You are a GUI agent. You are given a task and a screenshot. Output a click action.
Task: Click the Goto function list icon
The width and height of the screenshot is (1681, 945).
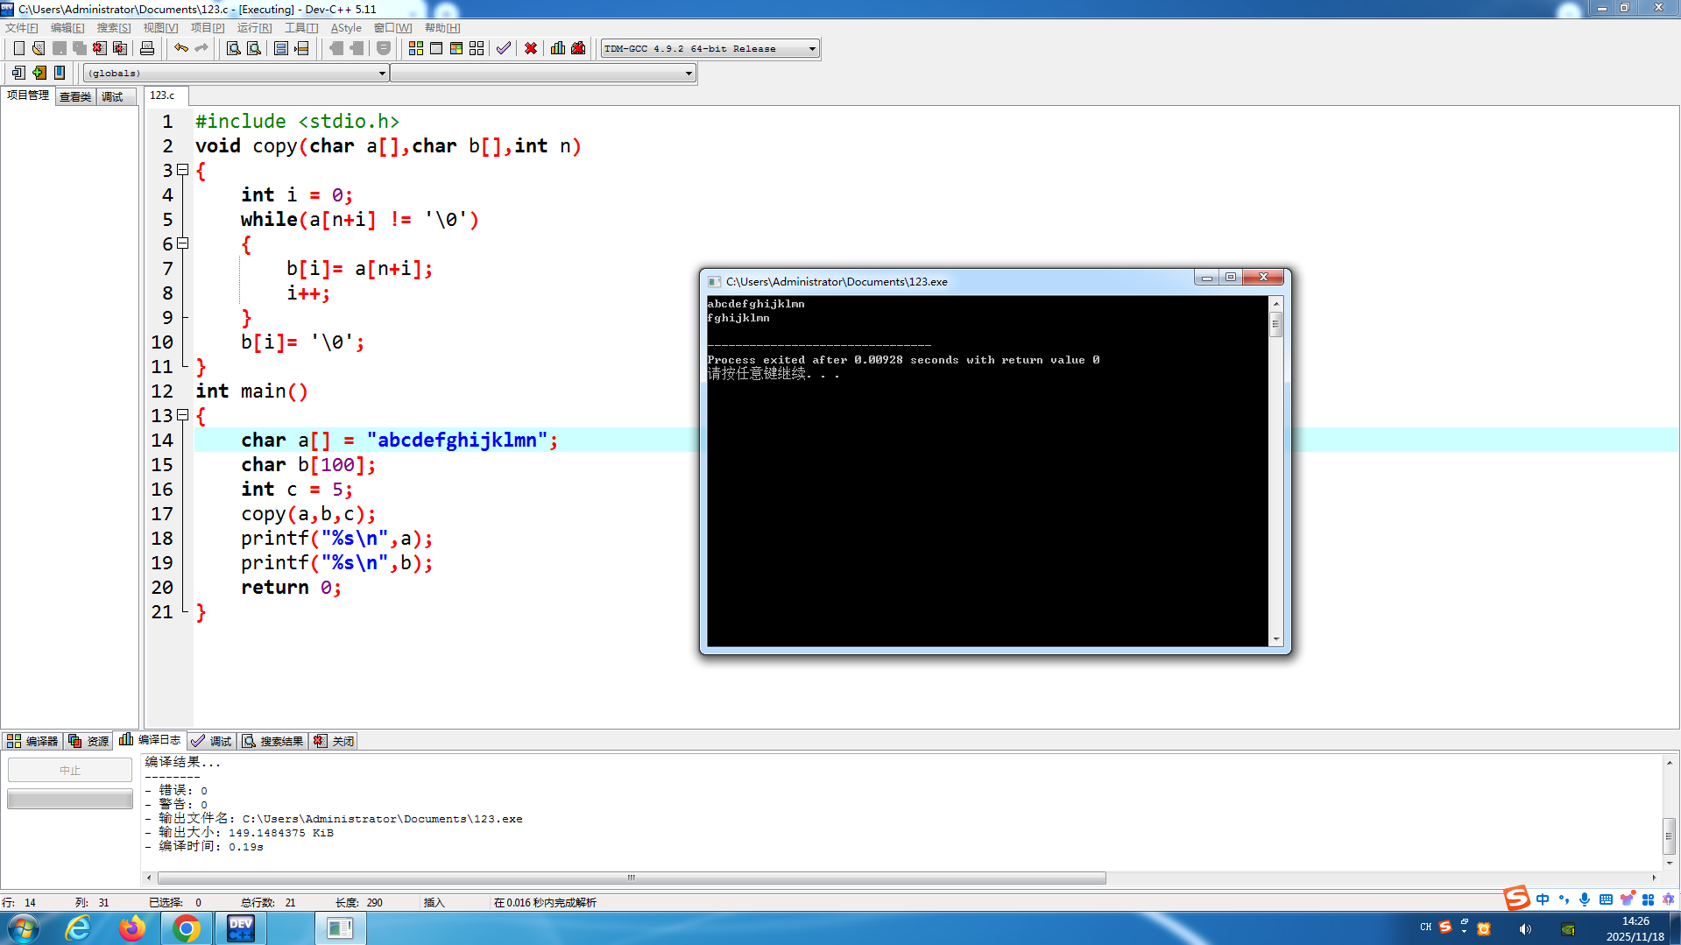[281, 48]
